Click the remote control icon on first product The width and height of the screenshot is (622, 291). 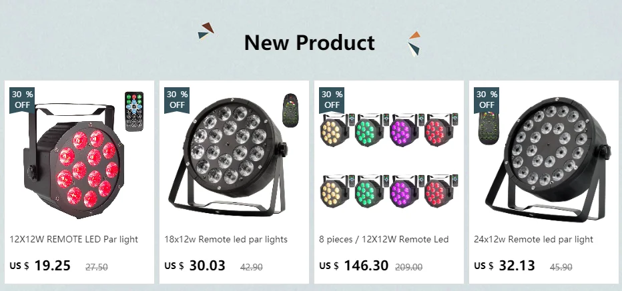pyautogui.click(x=134, y=111)
